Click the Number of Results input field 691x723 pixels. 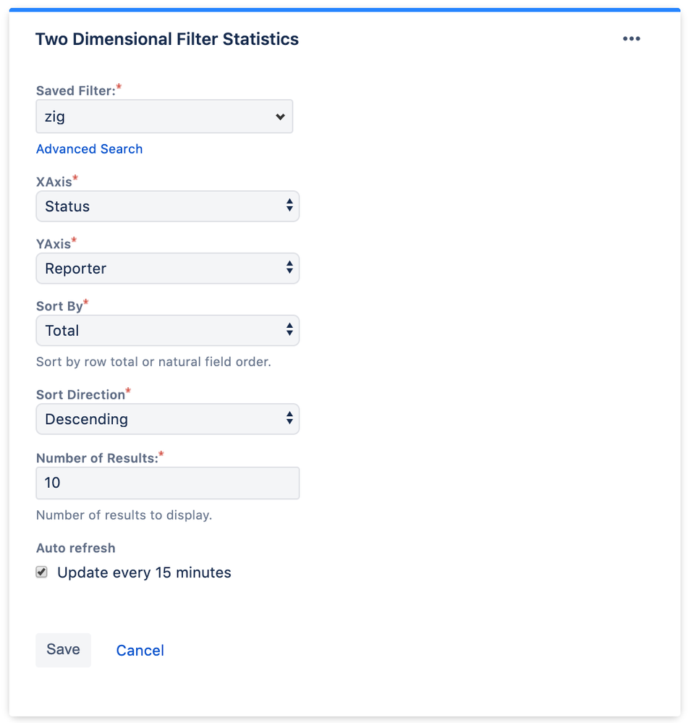pos(168,483)
